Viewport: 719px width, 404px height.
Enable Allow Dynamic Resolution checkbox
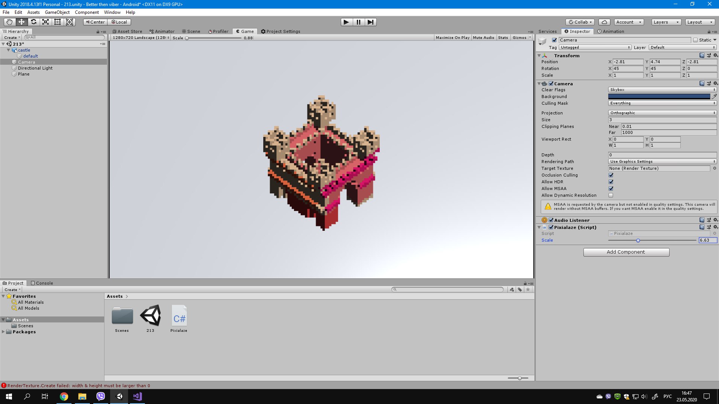(x=611, y=195)
